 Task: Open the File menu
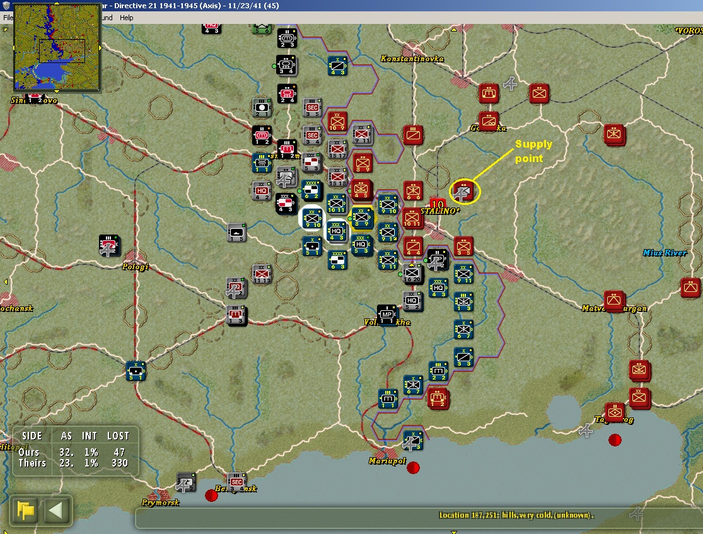click(x=8, y=18)
